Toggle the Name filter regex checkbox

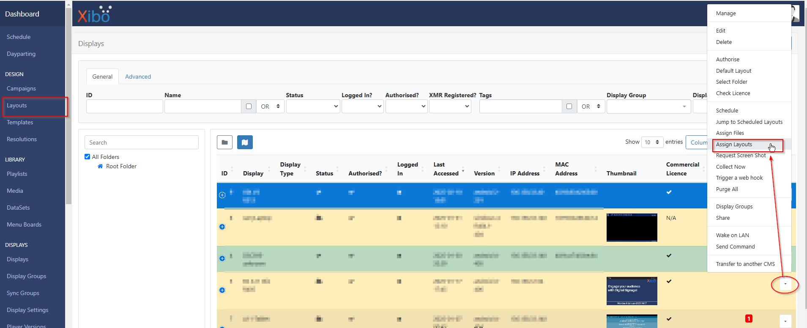tap(249, 107)
